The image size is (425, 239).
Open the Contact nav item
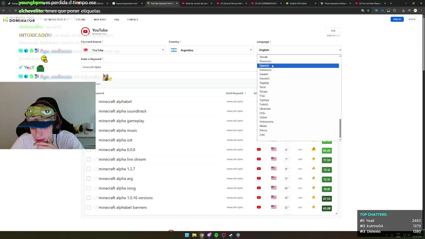(x=132, y=20)
